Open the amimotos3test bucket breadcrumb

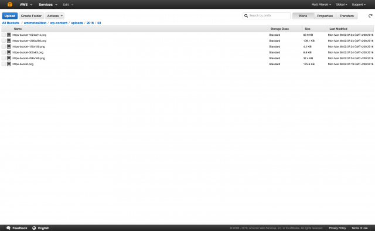tap(35, 23)
